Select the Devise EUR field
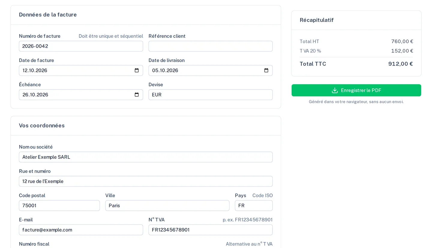Viewport: 432px width, 248px height. point(211,95)
